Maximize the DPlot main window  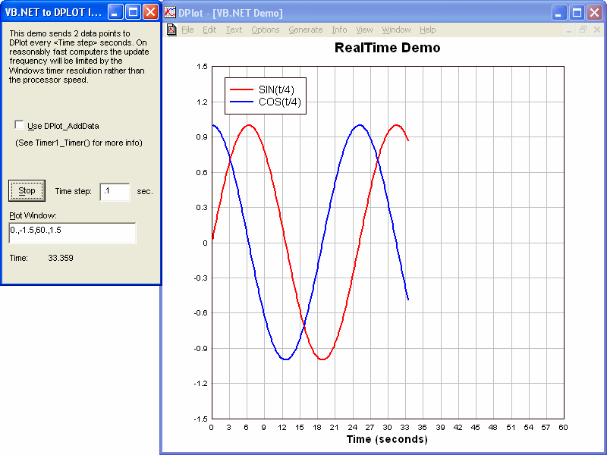coord(576,13)
